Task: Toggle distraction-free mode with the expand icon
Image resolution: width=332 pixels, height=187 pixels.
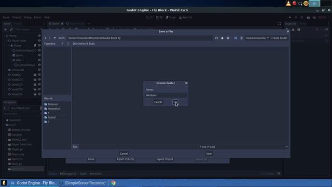Action: tap(280, 24)
